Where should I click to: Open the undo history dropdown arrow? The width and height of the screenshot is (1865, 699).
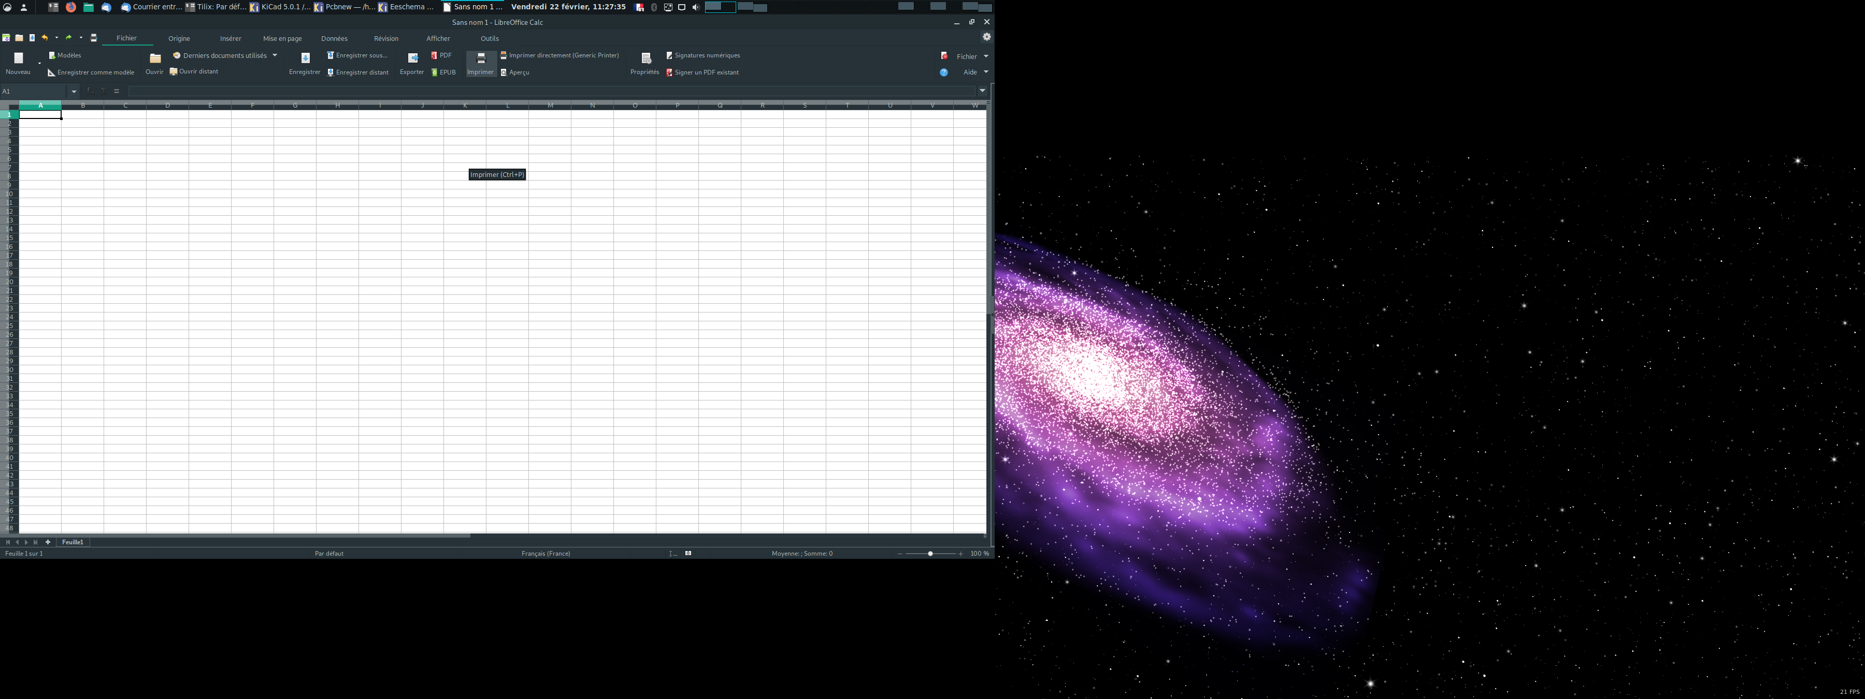tap(56, 38)
